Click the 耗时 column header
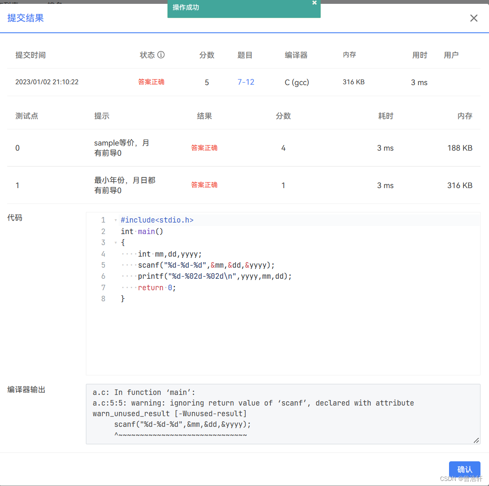 coord(385,115)
